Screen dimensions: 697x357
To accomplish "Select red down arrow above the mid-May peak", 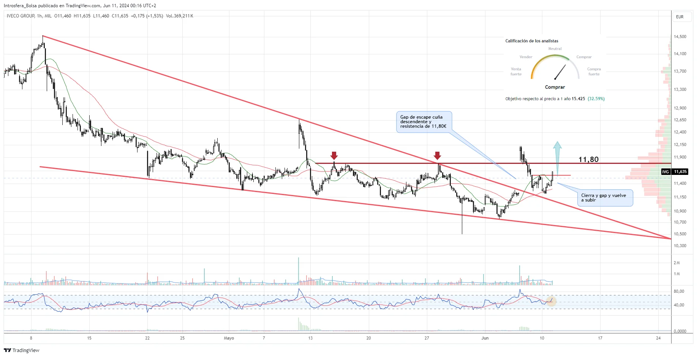I will click(334, 155).
